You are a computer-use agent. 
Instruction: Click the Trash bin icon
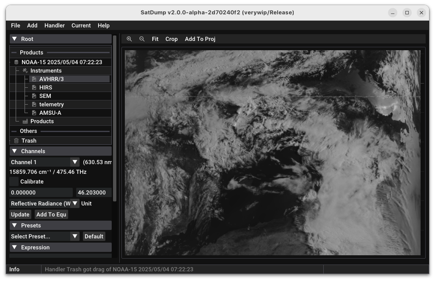pyautogui.click(x=16, y=140)
